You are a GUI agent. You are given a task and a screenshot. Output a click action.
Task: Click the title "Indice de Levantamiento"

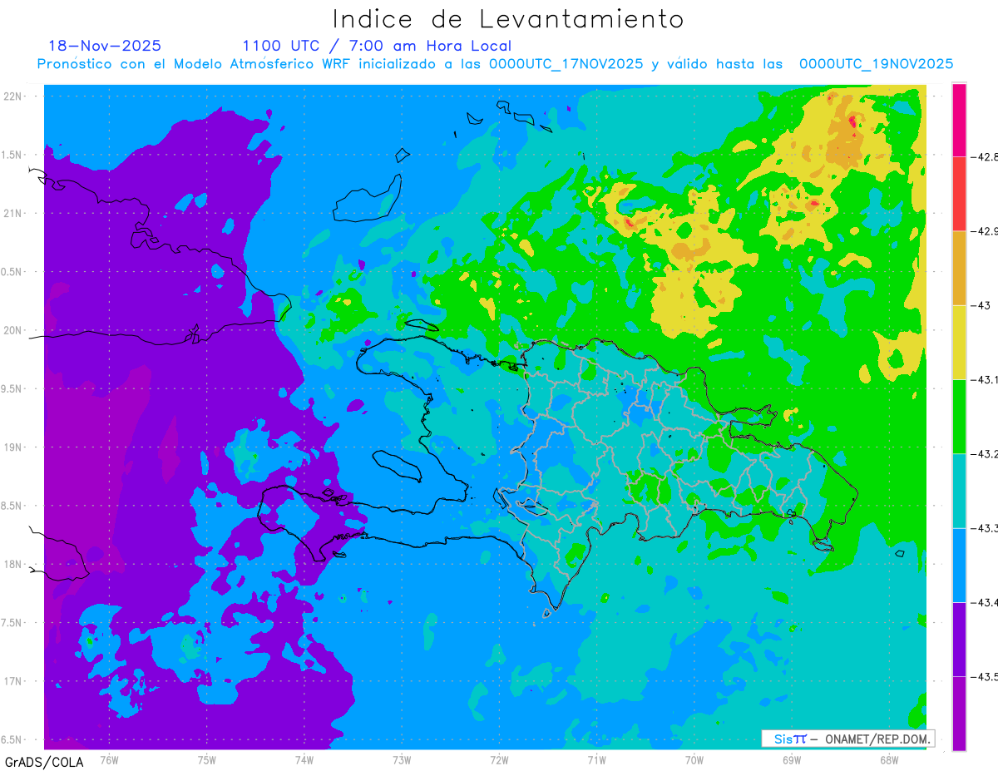point(507,18)
